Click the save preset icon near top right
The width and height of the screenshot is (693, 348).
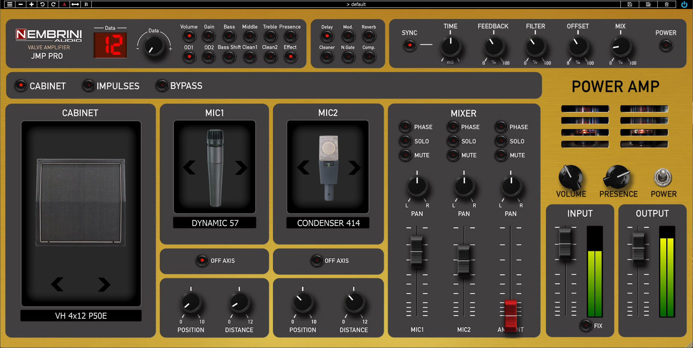pyautogui.click(x=629, y=5)
